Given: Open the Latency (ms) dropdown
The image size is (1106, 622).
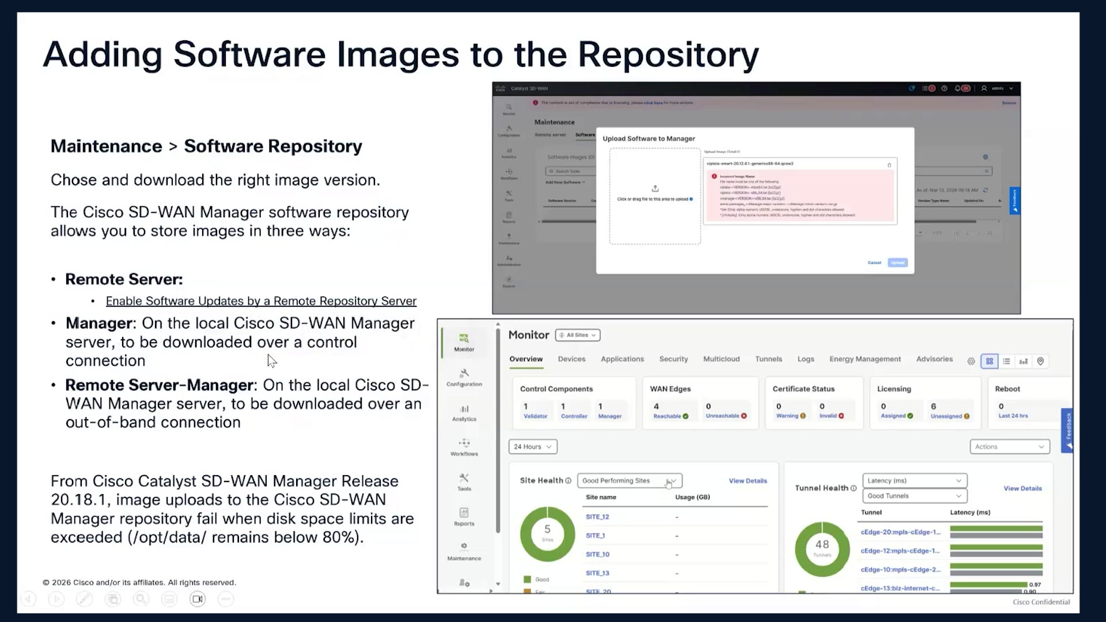Looking at the screenshot, I should click(914, 480).
